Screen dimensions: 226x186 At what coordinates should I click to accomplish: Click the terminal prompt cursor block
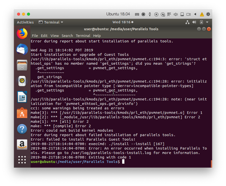pos(123,162)
